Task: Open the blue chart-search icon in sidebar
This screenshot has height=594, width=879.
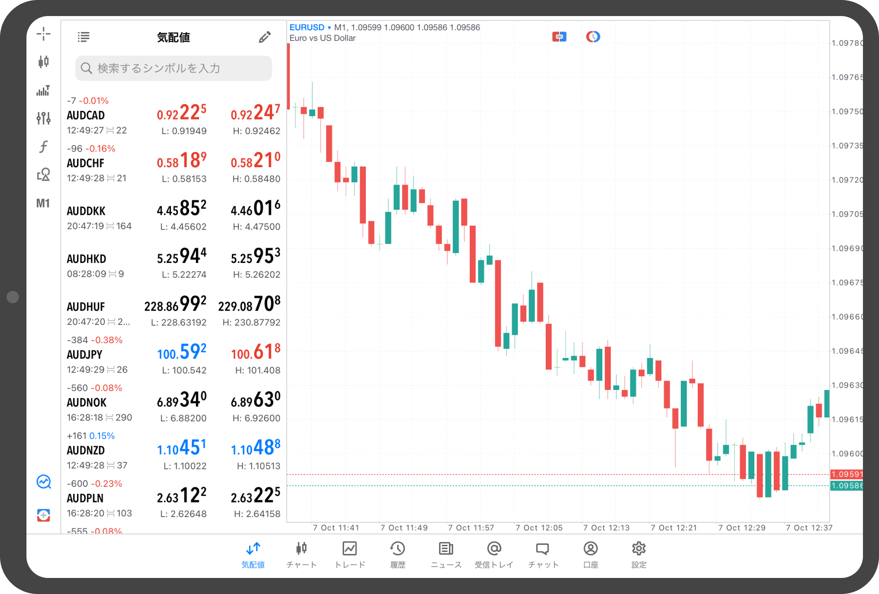Action: point(43,482)
